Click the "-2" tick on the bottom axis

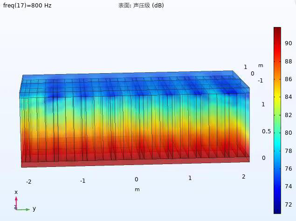point(28,182)
